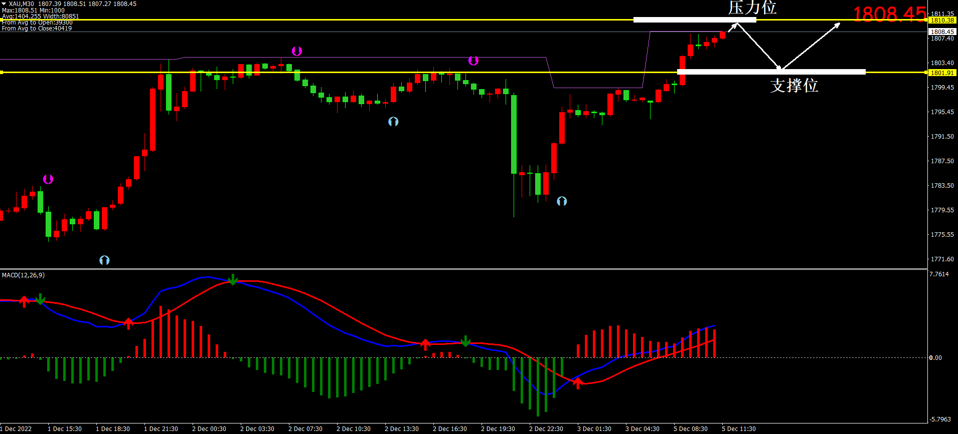This screenshot has width=958, height=434.
Task: Click the lowest red up-arrow on MACD
Action: click(x=578, y=383)
